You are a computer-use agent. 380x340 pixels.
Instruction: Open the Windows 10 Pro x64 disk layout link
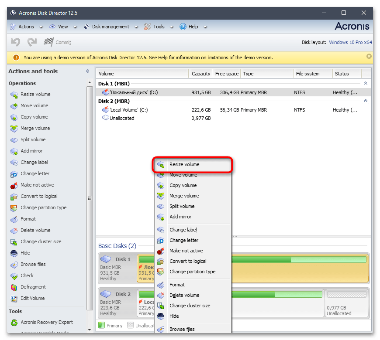(350, 42)
